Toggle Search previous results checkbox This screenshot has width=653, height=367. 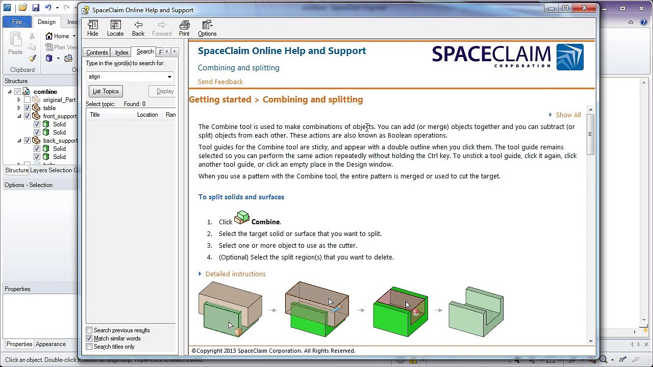pos(89,330)
